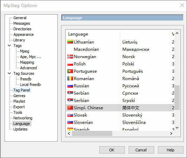Viewport: 187px width, 158px height.
Task: Select Language in the options tree
Action: (x=22, y=124)
